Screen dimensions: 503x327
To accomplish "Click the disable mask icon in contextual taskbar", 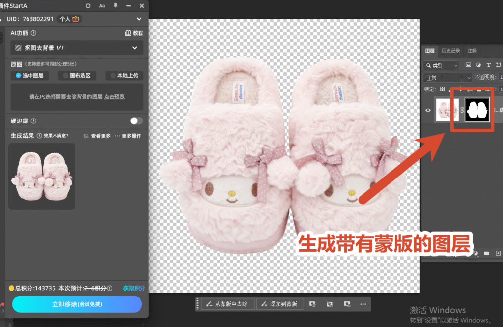I will [x=330, y=304].
